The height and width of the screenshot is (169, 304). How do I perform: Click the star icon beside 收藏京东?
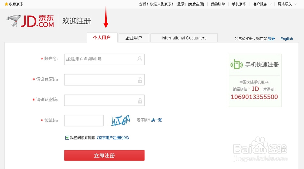click(x=6, y=4)
